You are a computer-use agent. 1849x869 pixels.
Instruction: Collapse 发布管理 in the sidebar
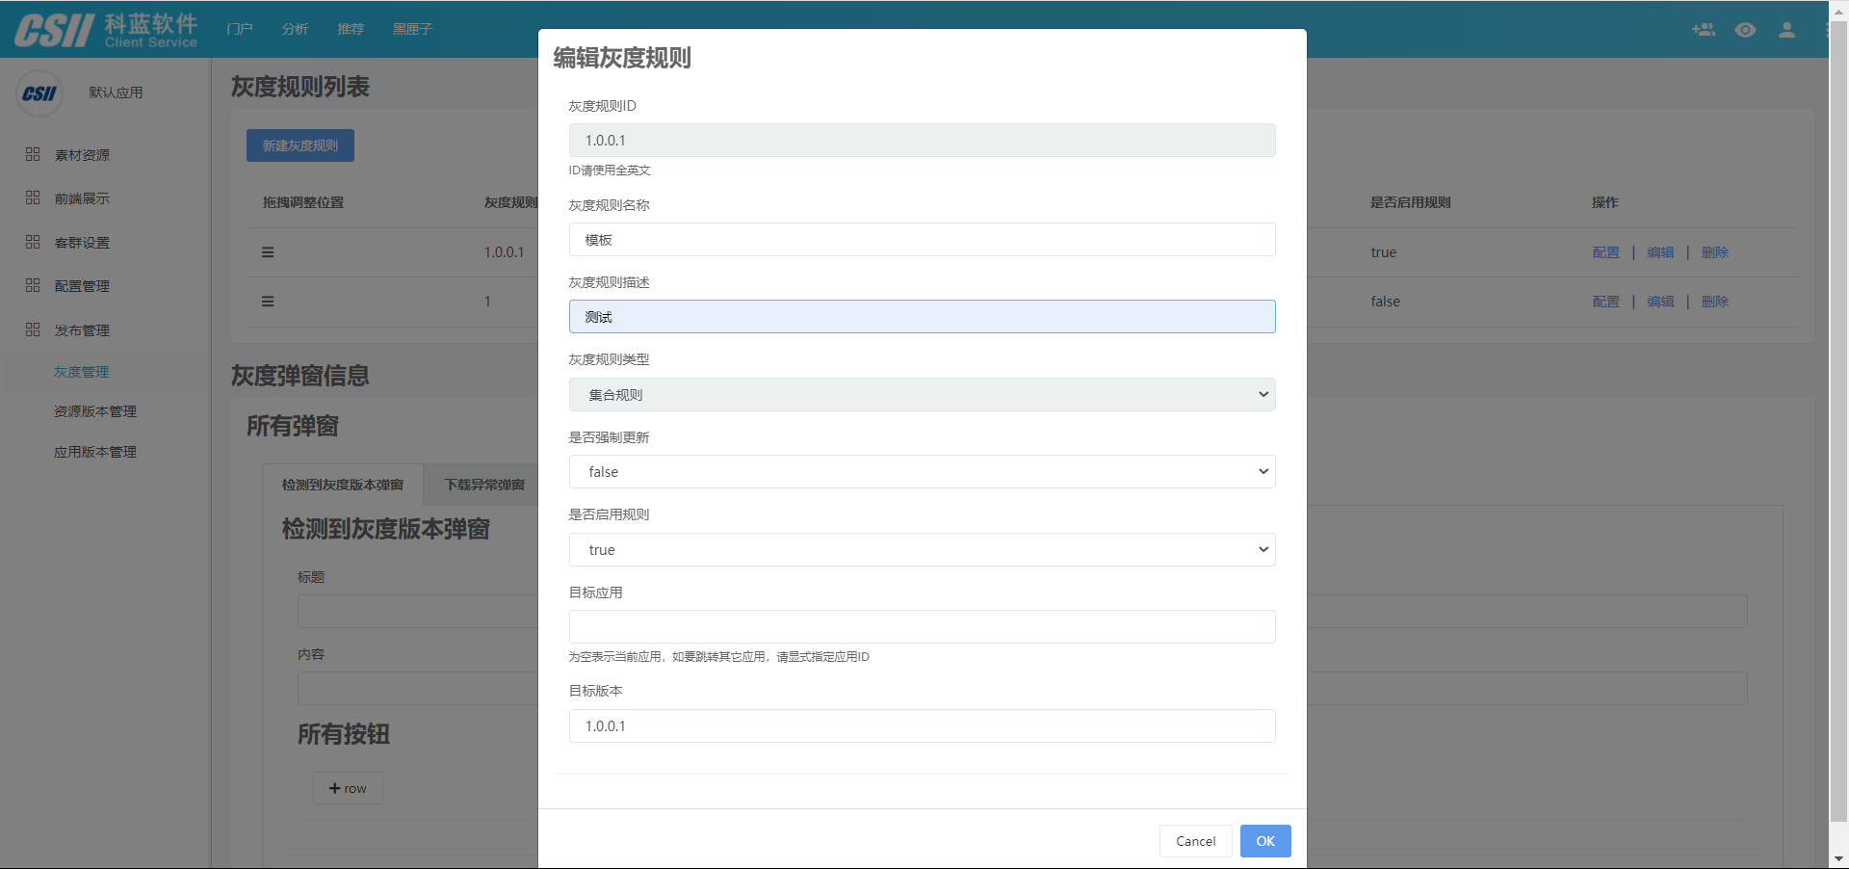point(82,330)
